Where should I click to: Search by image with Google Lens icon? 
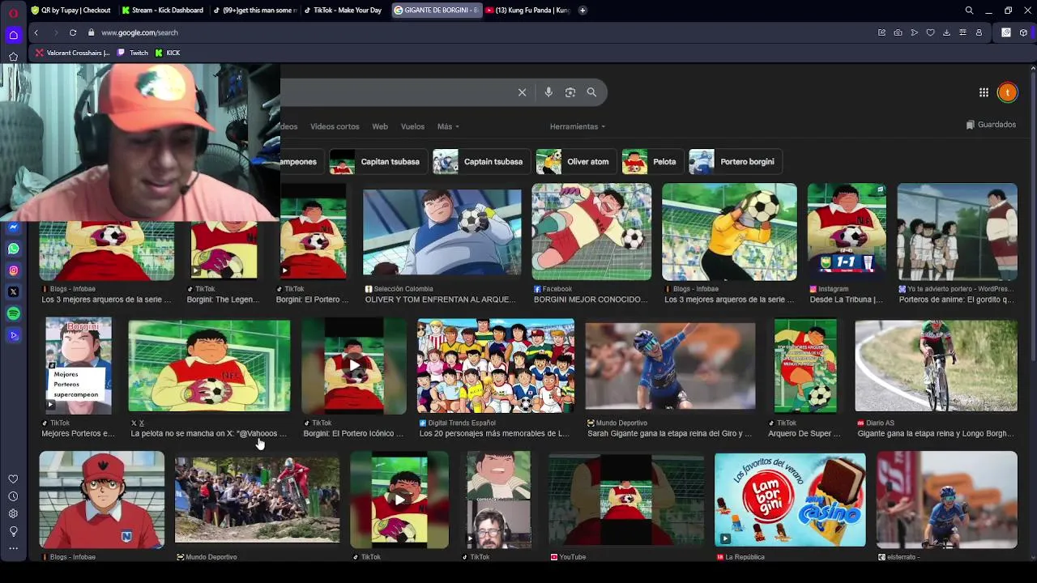point(570,92)
